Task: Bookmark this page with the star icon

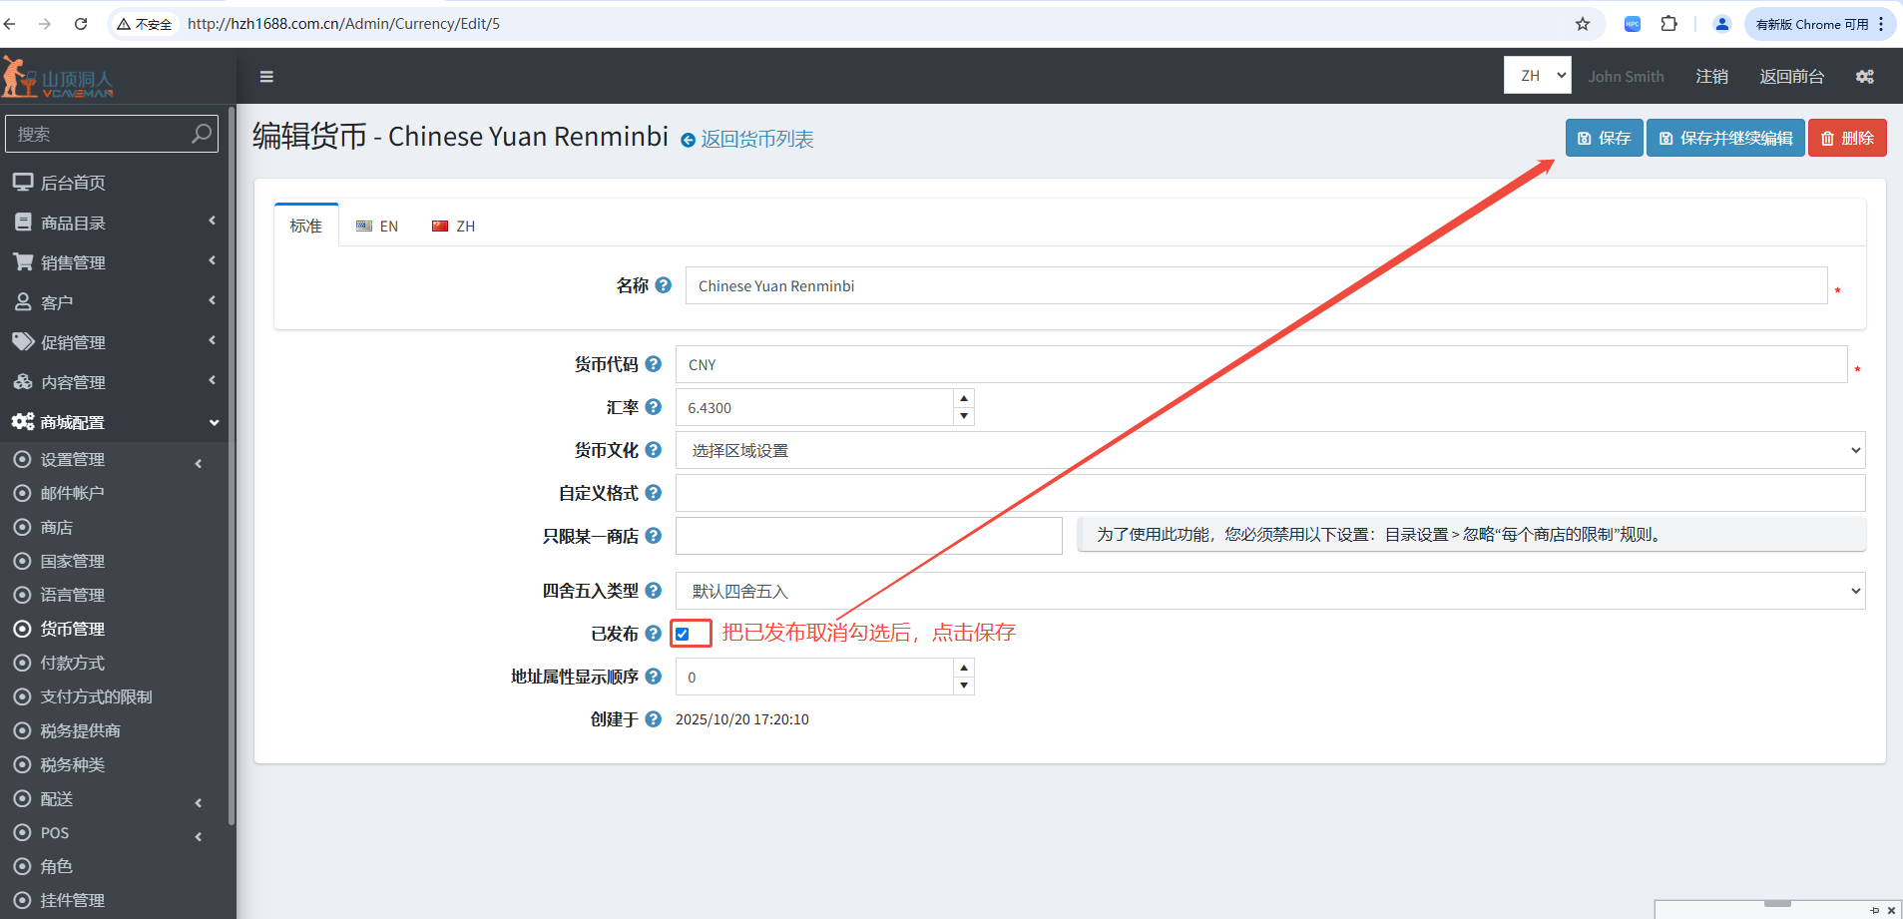Action: pyautogui.click(x=1583, y=24)
